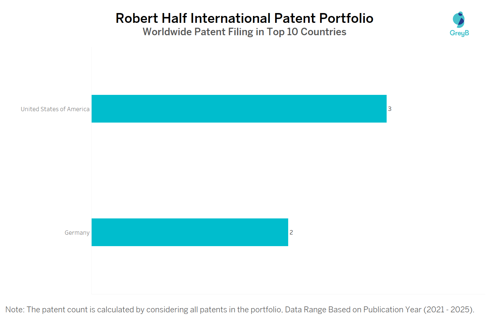Image resolution: width=489 pixels, height=326 pixels.
Task: Click the Robert Half International Patent Portfolio title
Action: [244, 18]
